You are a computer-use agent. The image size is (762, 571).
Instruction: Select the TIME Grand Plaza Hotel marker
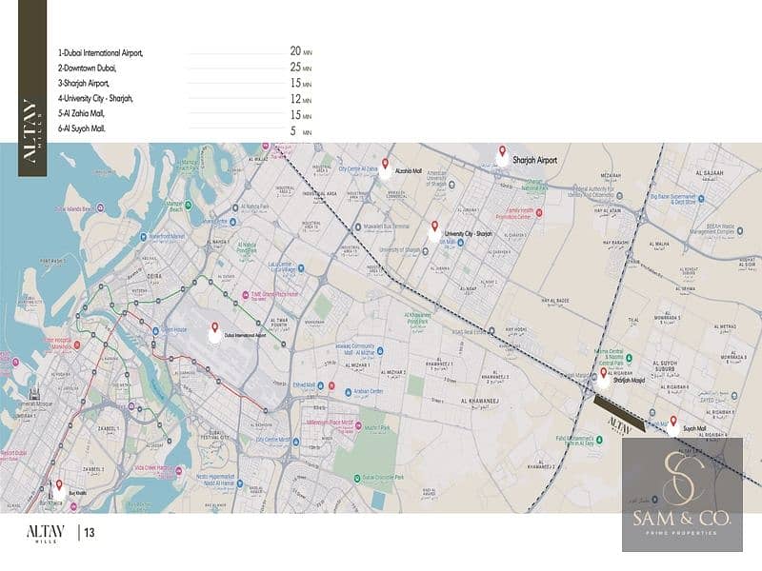(246, 295)
